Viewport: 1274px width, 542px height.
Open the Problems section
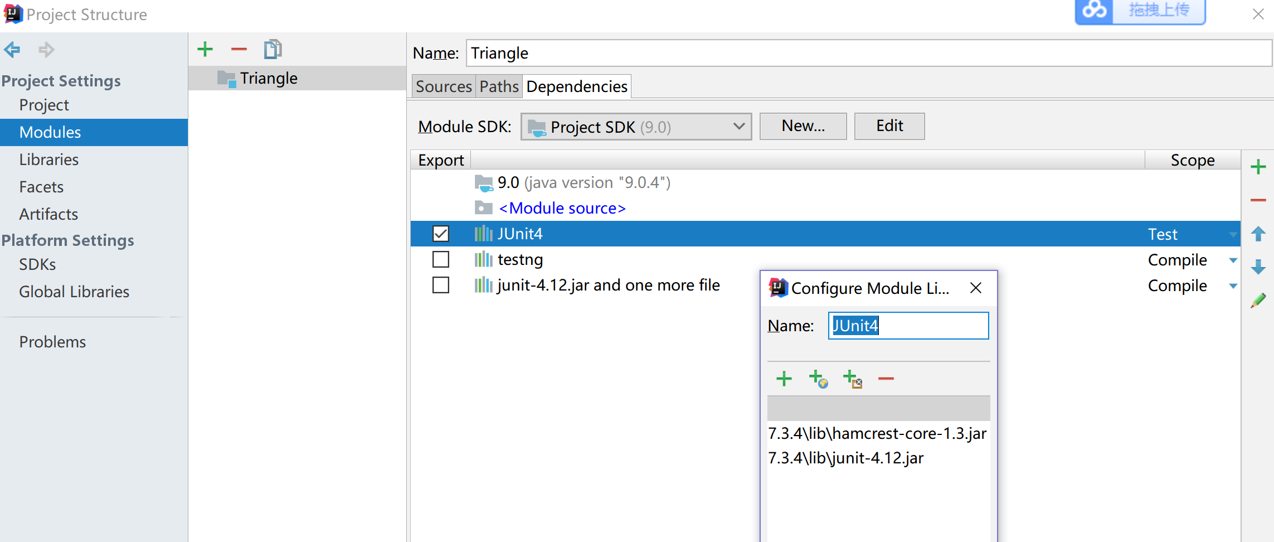(52, 342)
